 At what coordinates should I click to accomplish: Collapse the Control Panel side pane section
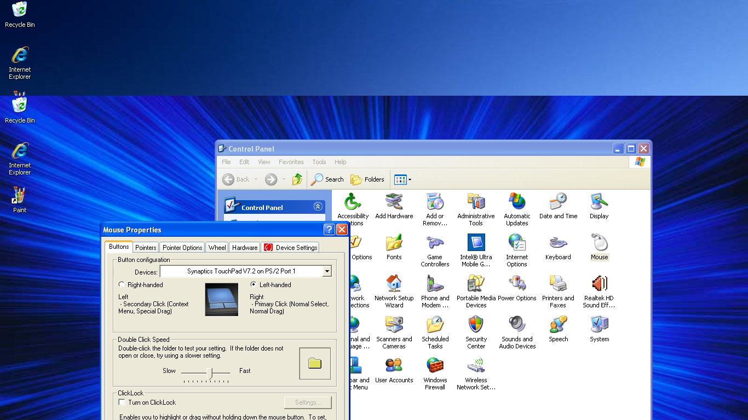coord(318,207)
